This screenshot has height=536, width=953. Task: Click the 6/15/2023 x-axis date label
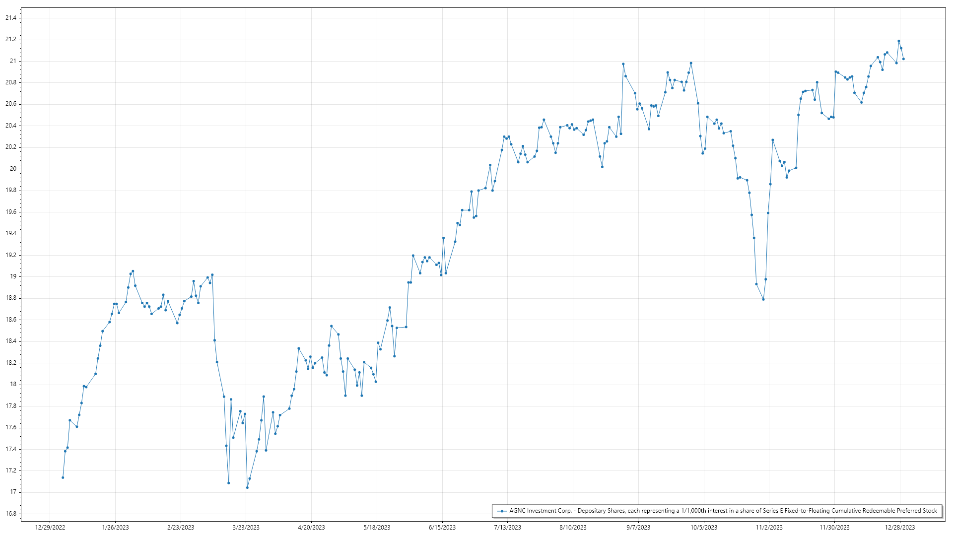(442, 528)
